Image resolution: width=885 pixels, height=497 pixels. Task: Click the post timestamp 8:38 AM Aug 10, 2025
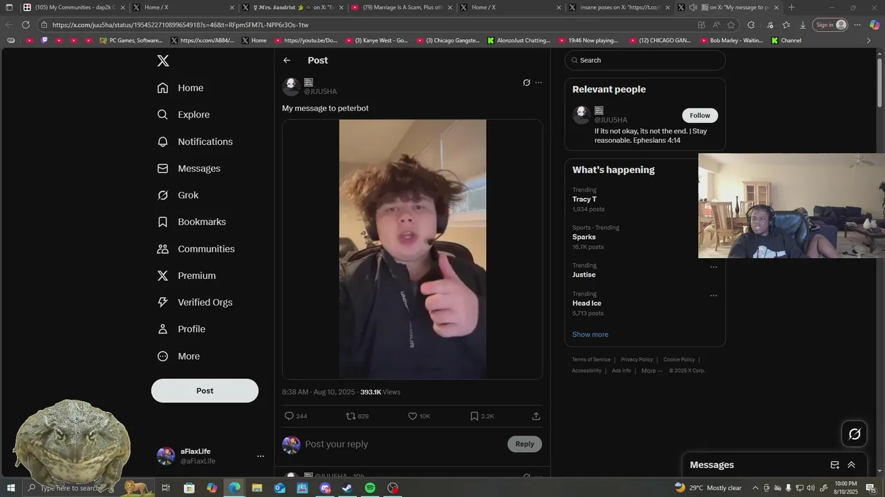pos(318,392)
